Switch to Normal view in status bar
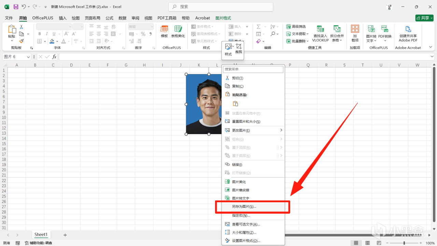 tap(356, 243)
